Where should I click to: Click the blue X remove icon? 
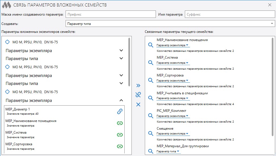point(138,104)
